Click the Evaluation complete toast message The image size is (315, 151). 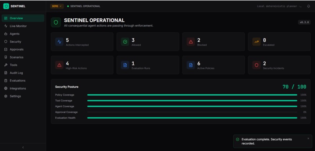(x=267, y=141)
